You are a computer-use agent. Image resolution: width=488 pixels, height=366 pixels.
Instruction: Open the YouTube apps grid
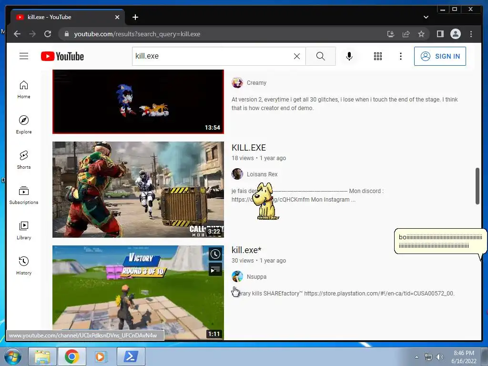coord(378,56)
